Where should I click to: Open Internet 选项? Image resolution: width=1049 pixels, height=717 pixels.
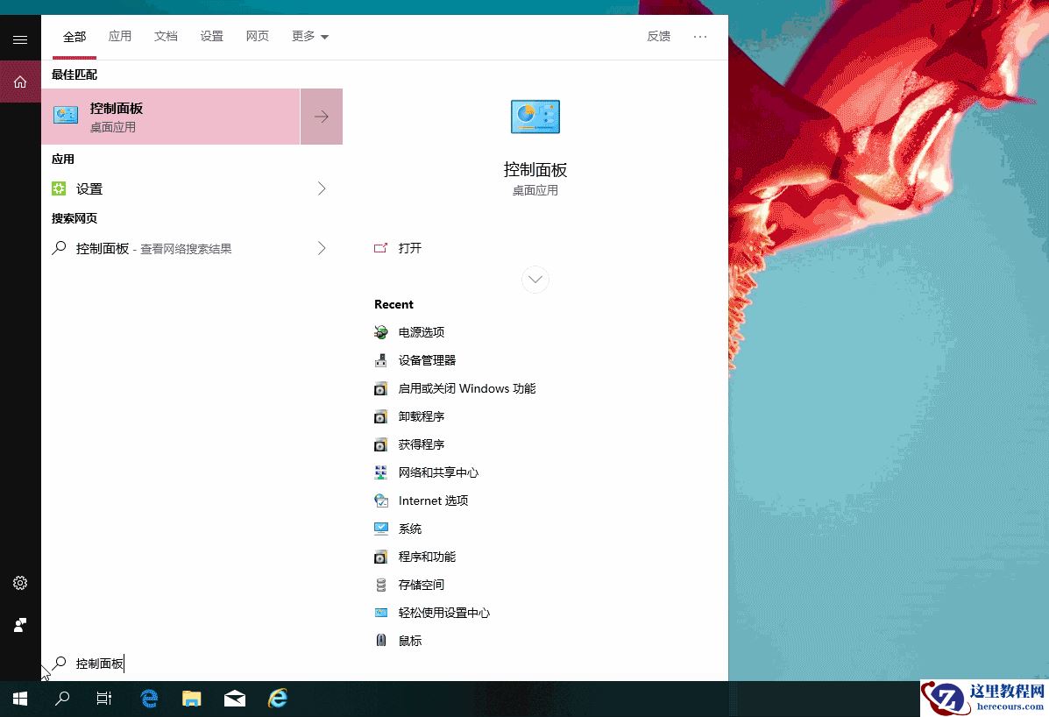433,500
